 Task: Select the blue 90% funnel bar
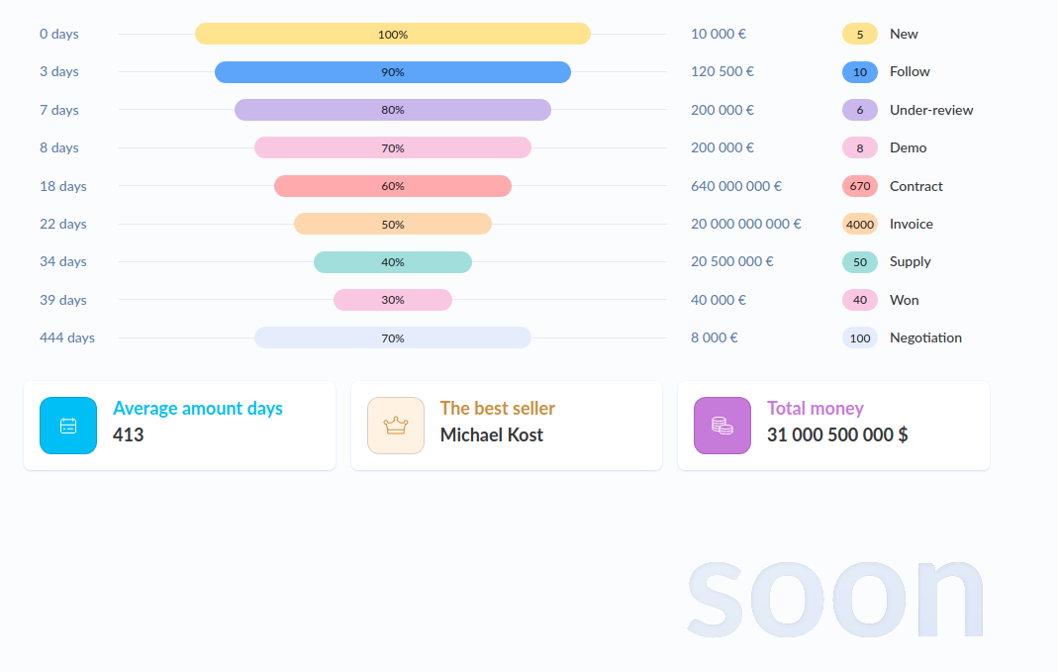coord(393,72)
